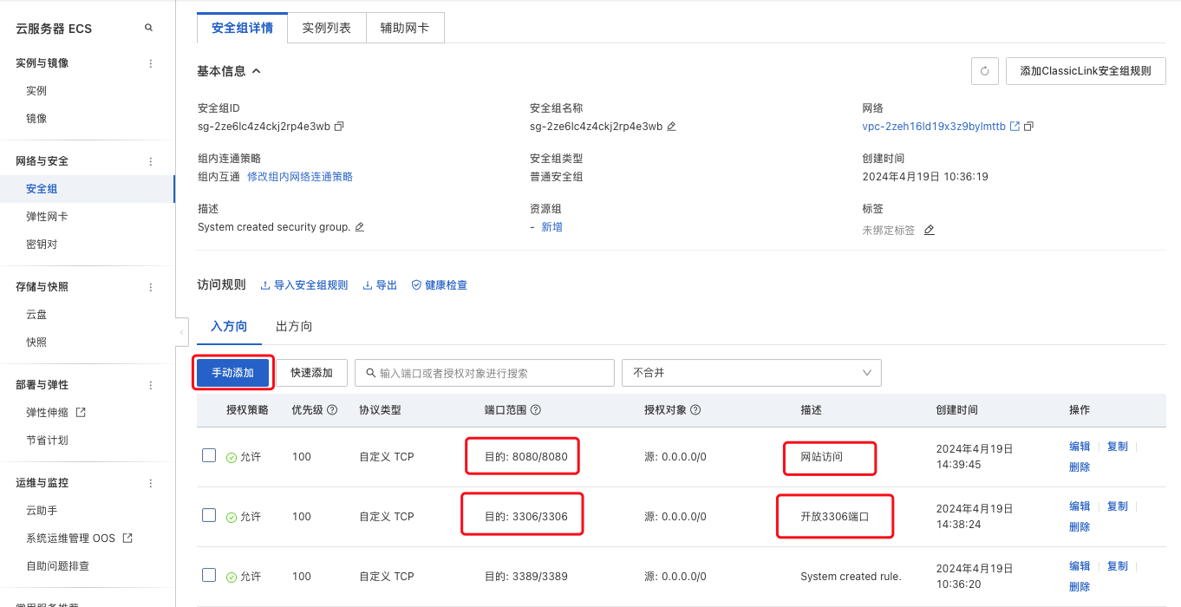Open the 不合并 dropdown
Viewport: 1181px width, 607px height.
point(751,373)
